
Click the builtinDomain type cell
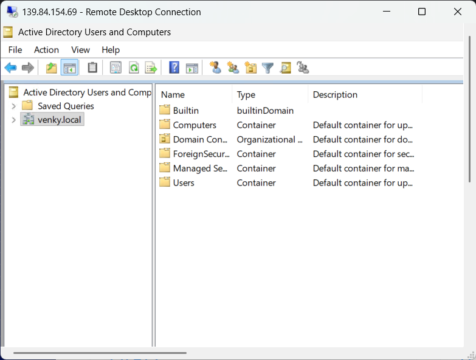click(x=265, y=111)
